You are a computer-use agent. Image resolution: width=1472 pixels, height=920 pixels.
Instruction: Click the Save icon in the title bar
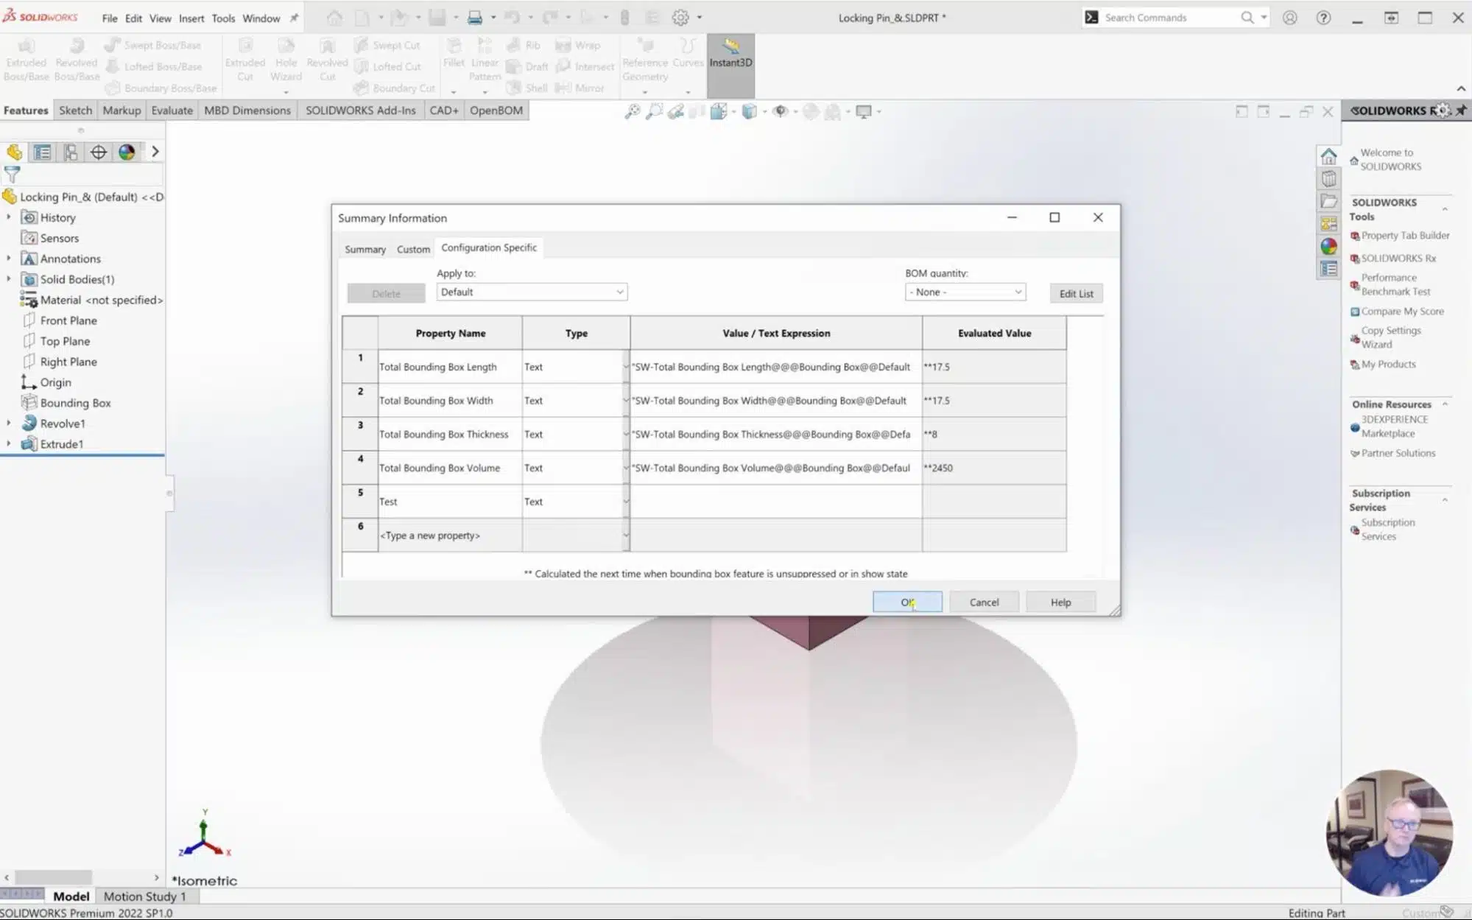[x=437, y=18]
